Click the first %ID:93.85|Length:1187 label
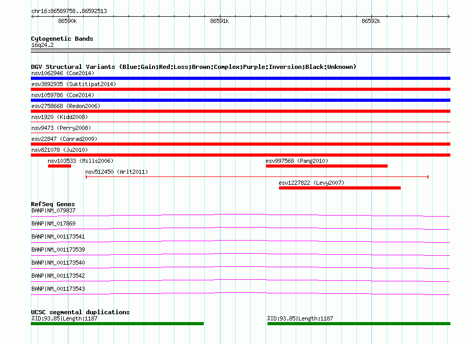Image resolution: width=465 pixels, height=344 pixels. [64, 318]
